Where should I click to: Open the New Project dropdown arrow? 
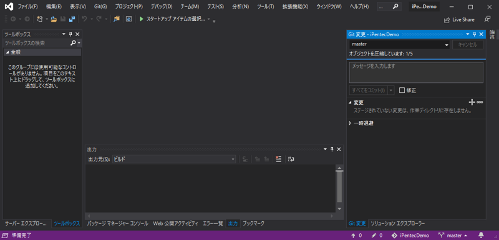pyautogui.click(x=46, y=19)
